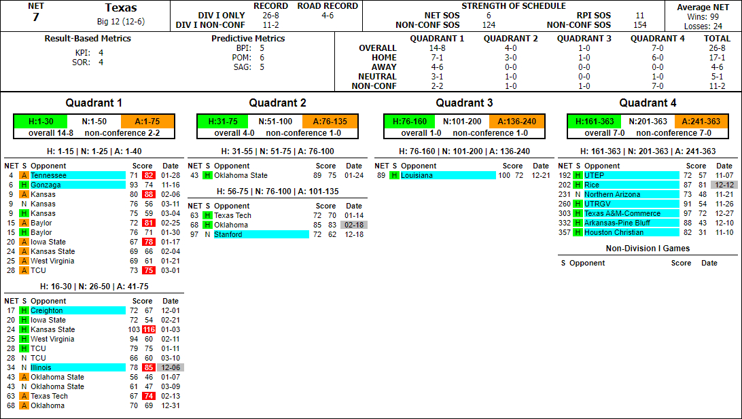Image resolution: width=742 pixels, height=419 pixels.
Task: Click the POM: 6 metric
Action: tap(248, 58)
